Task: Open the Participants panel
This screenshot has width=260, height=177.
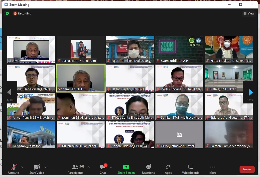Action: (x=75, y=169)
